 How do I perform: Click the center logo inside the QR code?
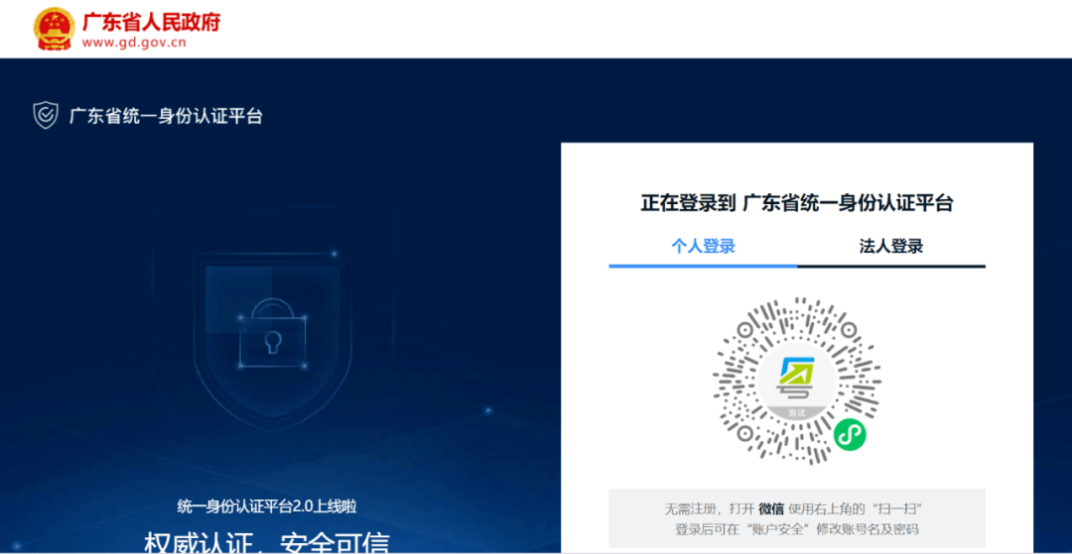point(796,382)
